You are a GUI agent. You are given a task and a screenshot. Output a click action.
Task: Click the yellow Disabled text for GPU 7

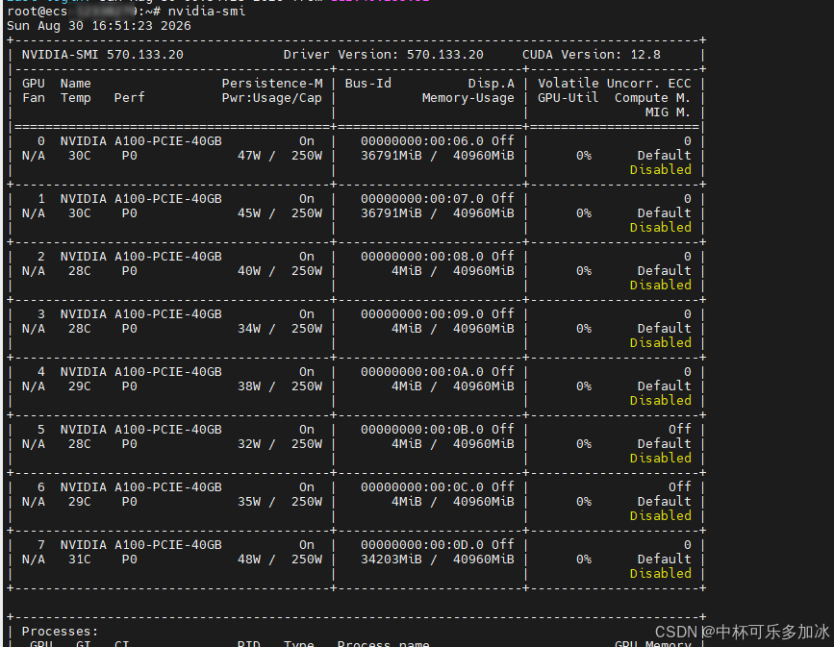[661, 574]
